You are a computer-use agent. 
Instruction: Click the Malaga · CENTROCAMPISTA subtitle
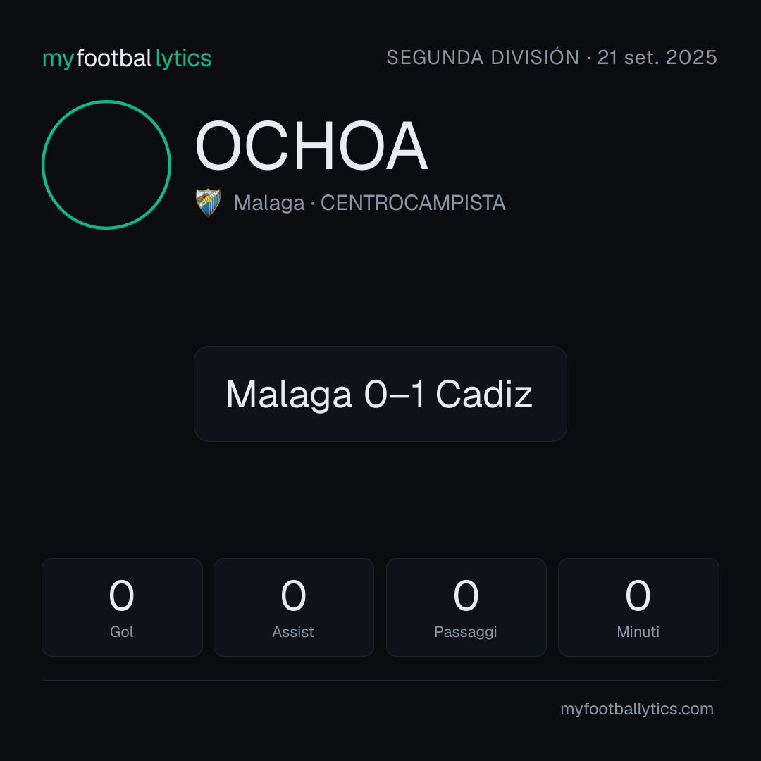[369, 203]
